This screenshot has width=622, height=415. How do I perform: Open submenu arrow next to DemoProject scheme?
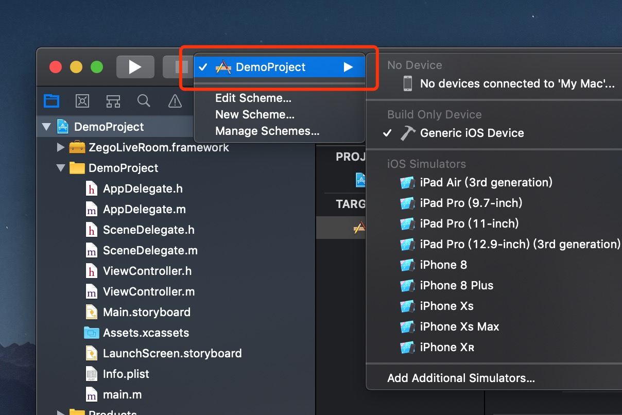click(x=349, y=67)
